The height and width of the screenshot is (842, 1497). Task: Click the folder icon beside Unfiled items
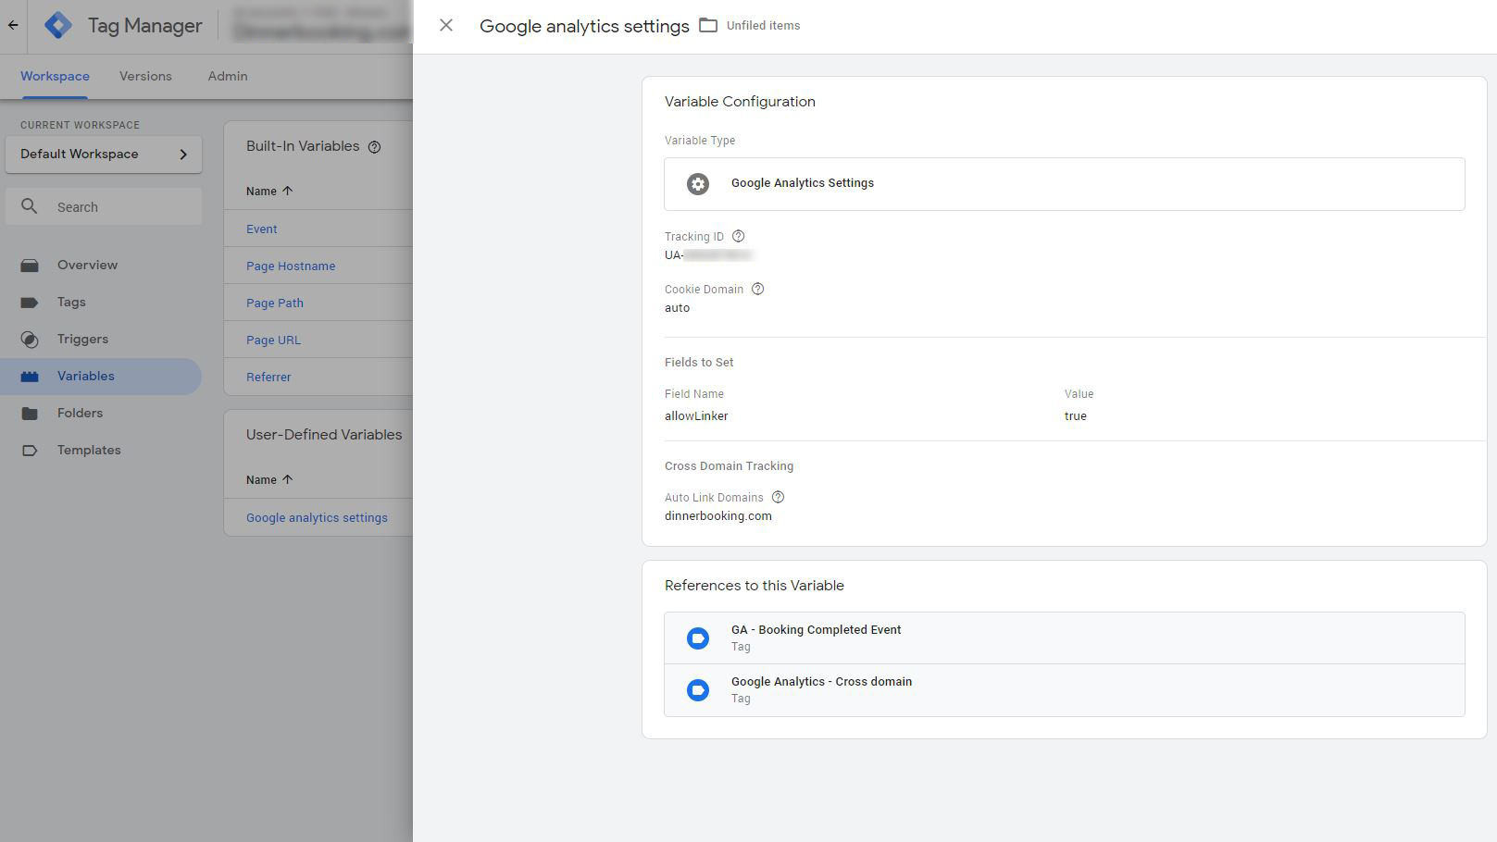click(x=708, y=26)
